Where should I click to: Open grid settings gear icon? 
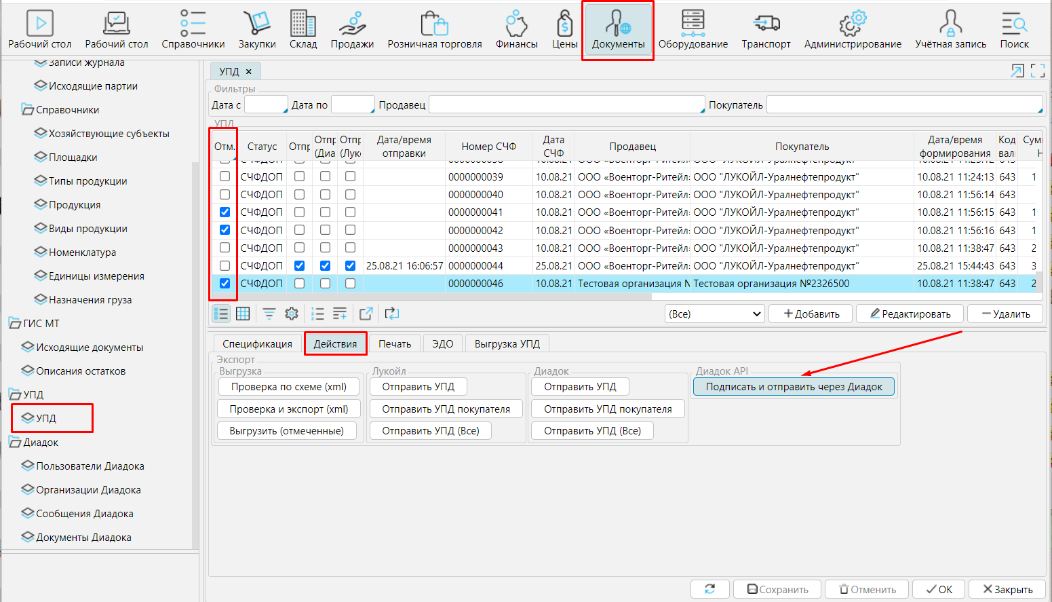coord(292,314)
